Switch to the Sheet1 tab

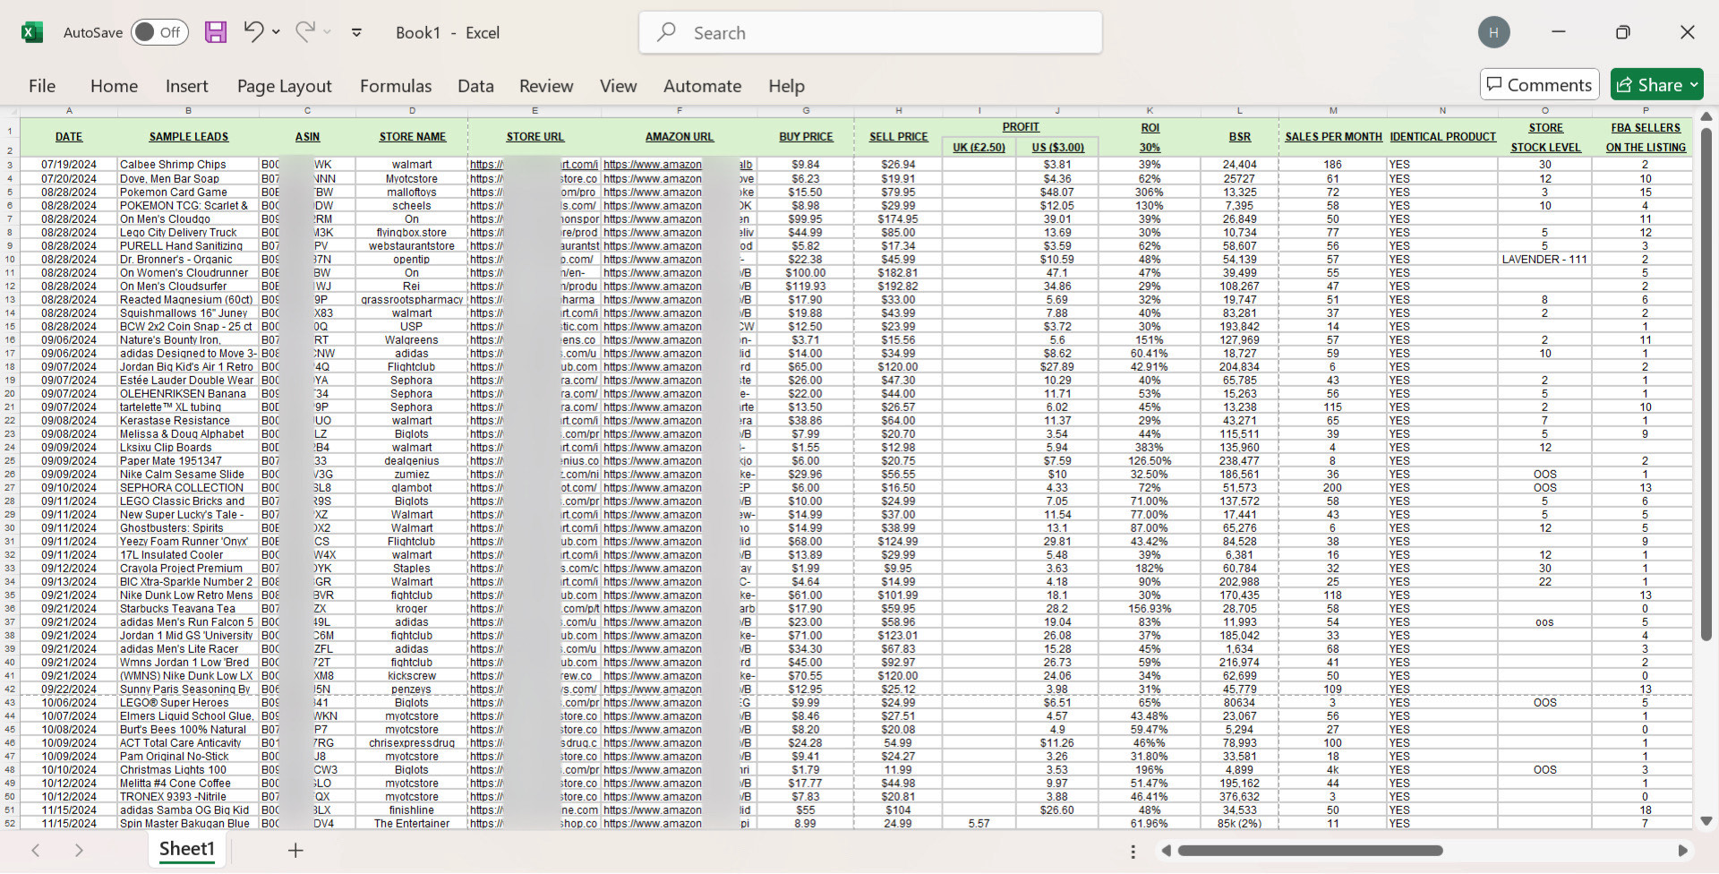pyautogui.click(x=186, y=849)
